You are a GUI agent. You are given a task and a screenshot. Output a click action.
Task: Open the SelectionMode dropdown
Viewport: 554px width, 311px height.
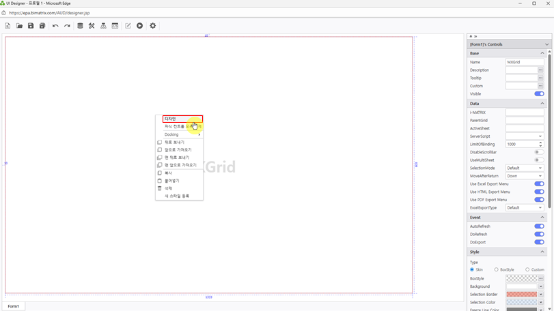coord(525,168)
